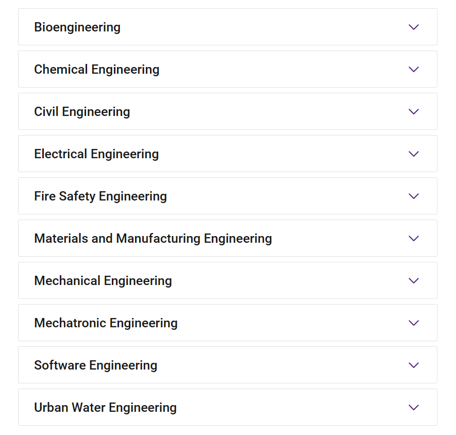
Task: Expand the Bioengineering accordion section
Action: pos(228,27)
